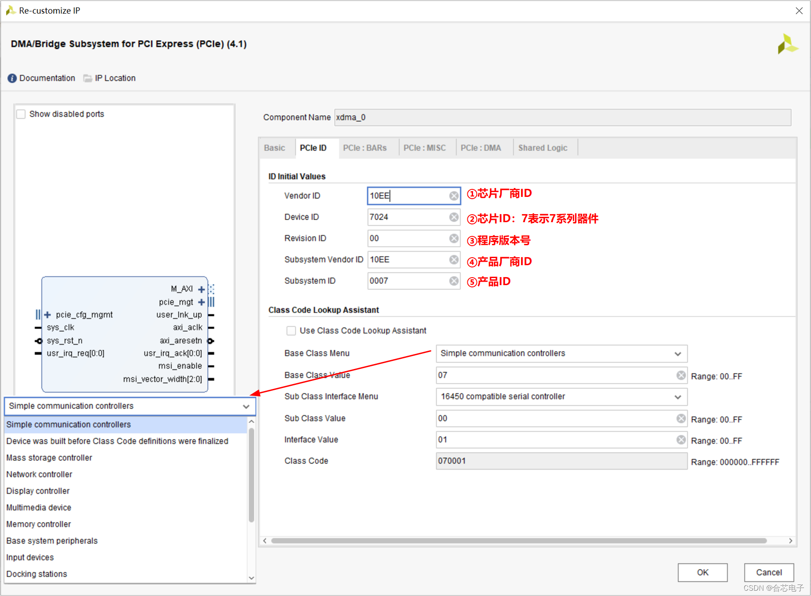Image resolution: width=811 pixels, height=596 pixels.
Task: Clear the Base Class Value with its X icon
Action: tap(681, 376)
